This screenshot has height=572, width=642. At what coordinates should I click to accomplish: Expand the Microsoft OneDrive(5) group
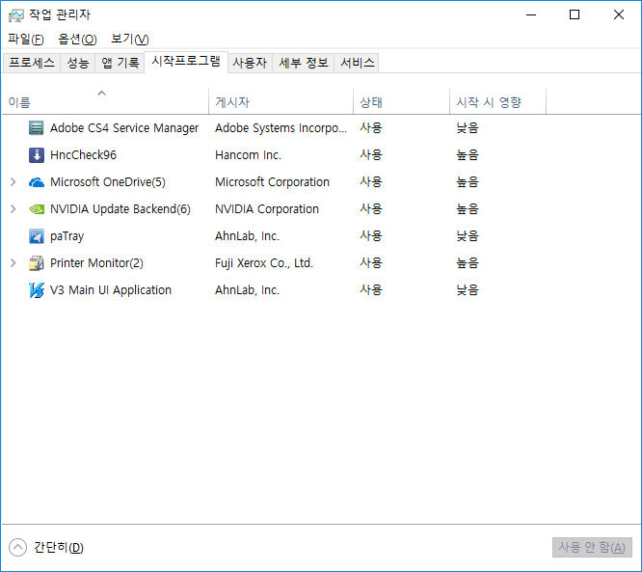coord(13,182)
